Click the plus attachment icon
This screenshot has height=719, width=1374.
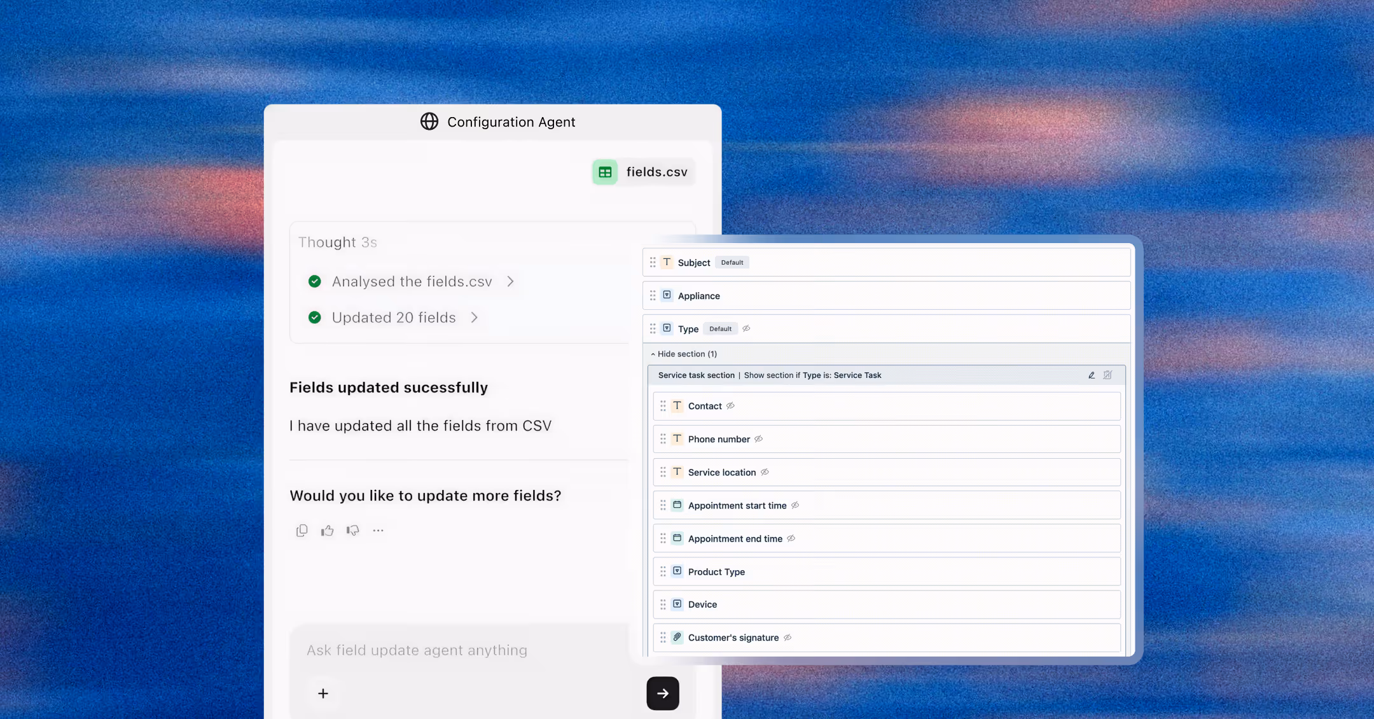click(x=323, y=694)
